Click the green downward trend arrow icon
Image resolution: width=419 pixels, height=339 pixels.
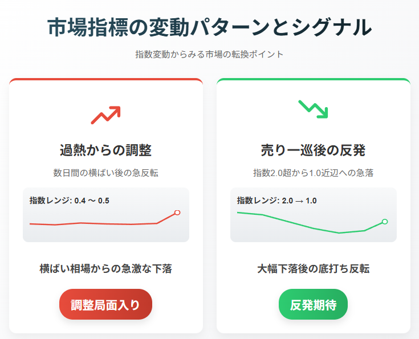pos(313,109)
